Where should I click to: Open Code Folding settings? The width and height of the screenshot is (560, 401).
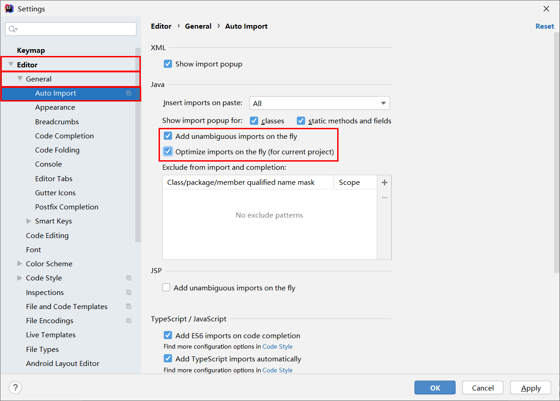click(x=57, y=150)
